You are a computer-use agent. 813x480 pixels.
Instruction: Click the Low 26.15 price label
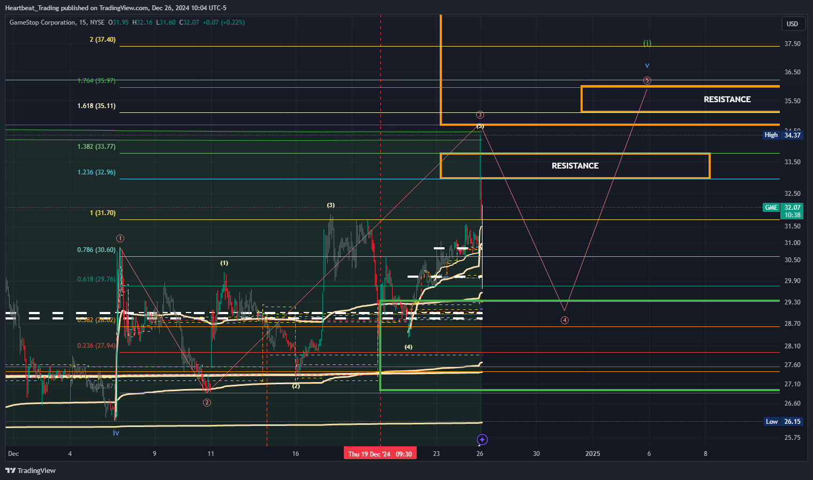(784, 422)
